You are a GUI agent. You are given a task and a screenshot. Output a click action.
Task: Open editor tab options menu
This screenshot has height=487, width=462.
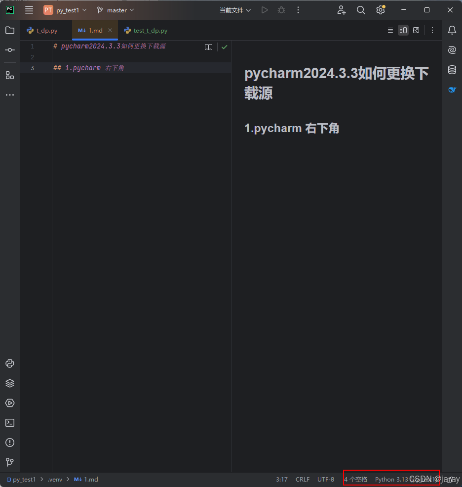(432, 30)
